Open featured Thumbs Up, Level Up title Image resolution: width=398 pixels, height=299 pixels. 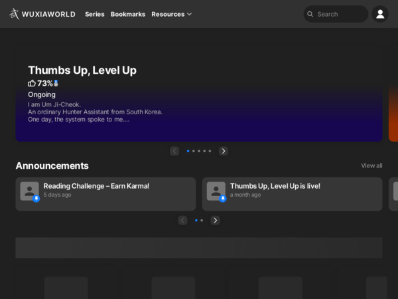coord(82,70)
